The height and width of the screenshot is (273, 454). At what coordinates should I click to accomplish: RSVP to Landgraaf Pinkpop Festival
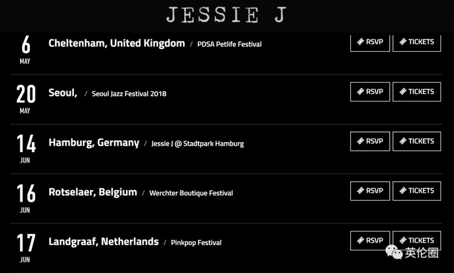click(x=370, y=240)
